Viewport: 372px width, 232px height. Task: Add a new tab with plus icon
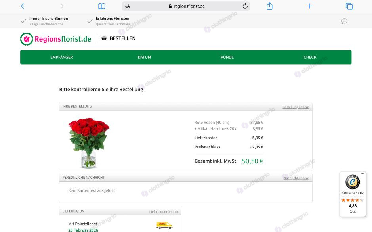[309, 6]
